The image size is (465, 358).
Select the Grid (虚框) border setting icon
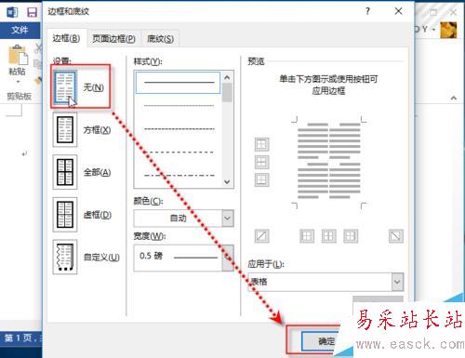tap(65, 215)
